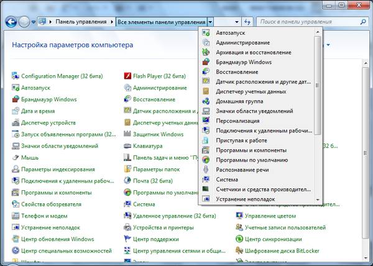373x266 pixels.
Task: Click the Refresh button in address bar
Action: (247, 22)
